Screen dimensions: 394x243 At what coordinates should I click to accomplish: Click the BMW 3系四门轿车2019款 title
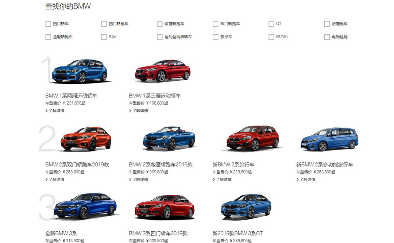[x=158, y=234]
